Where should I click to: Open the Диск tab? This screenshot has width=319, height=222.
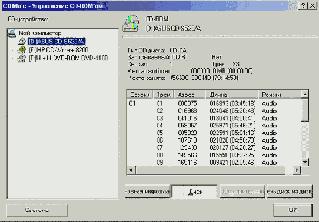click(x=195, y=191)
